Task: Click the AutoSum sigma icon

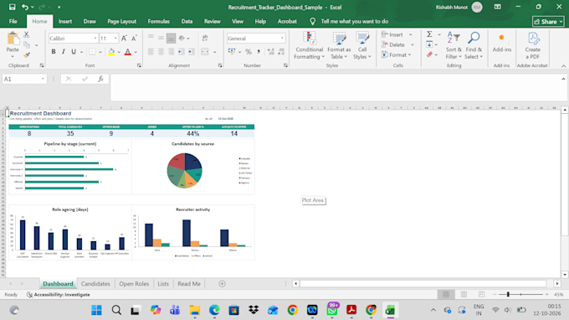Action: [x=429, y=34]
